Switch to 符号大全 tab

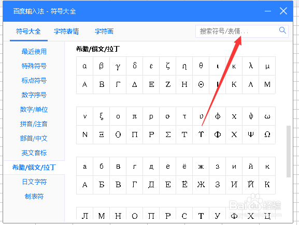[29, 32]
